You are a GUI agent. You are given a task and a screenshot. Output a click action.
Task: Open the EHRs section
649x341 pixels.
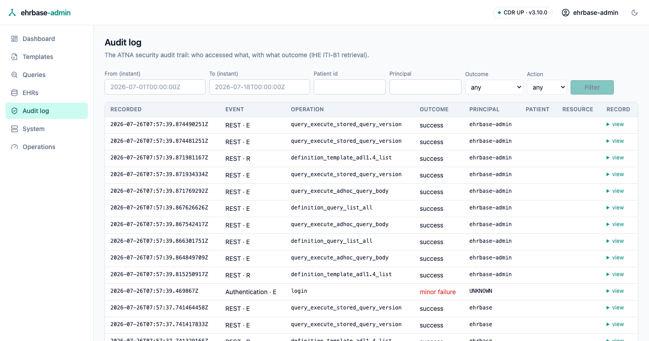pyautogui.click(x=46, y=93)
